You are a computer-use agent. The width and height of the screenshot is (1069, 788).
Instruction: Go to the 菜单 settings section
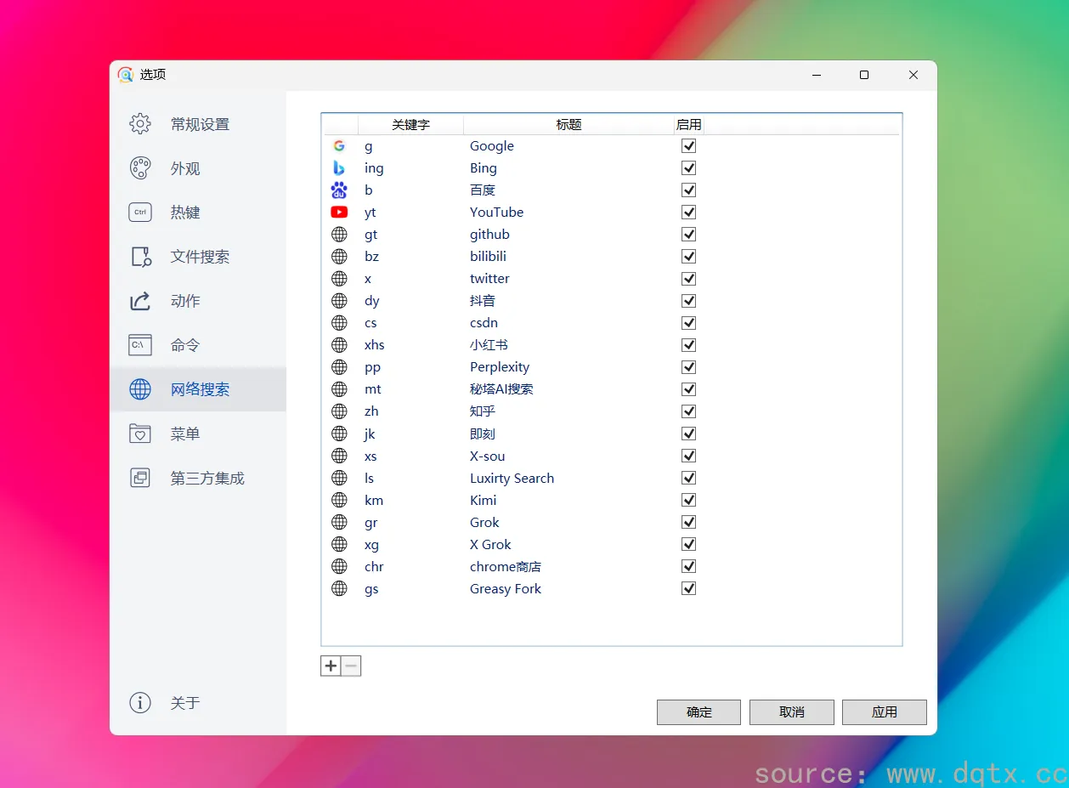coord(184,434)
